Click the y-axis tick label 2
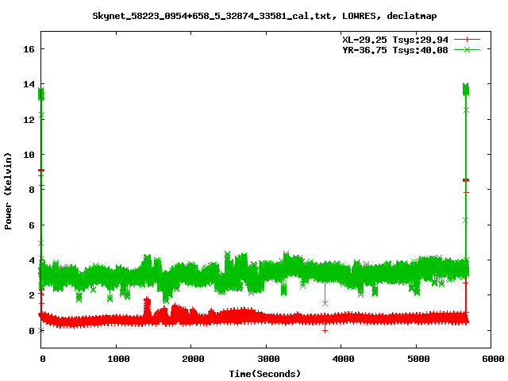The image size is (508, 381). click(32, 295)
